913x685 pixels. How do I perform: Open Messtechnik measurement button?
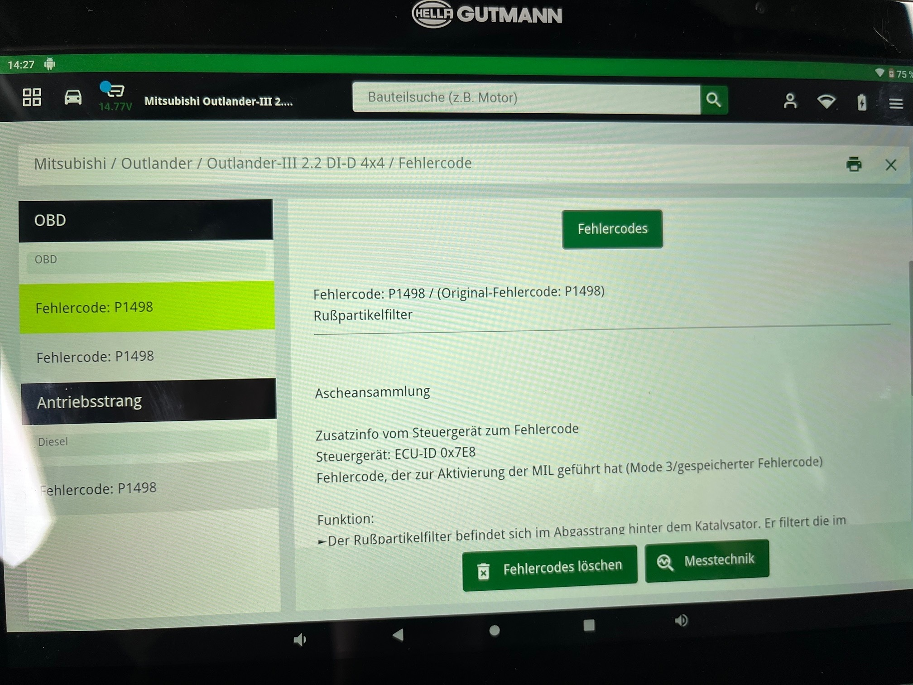click(707, 560)
